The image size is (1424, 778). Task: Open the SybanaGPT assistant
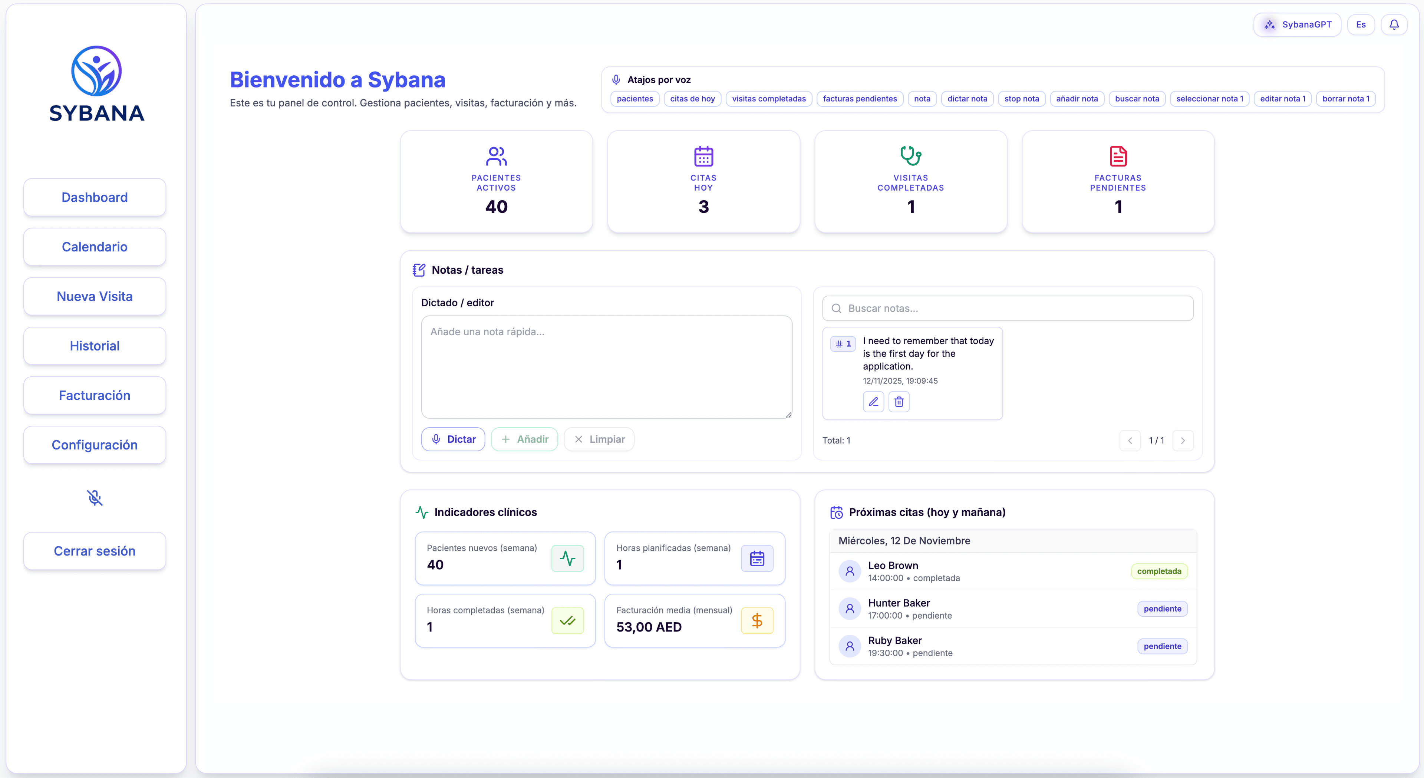pos(1297,25)
